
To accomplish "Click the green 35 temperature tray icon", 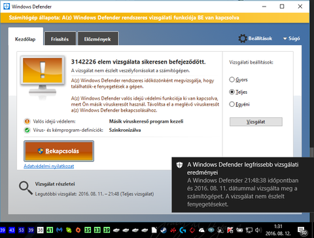I will pos(88,230).
